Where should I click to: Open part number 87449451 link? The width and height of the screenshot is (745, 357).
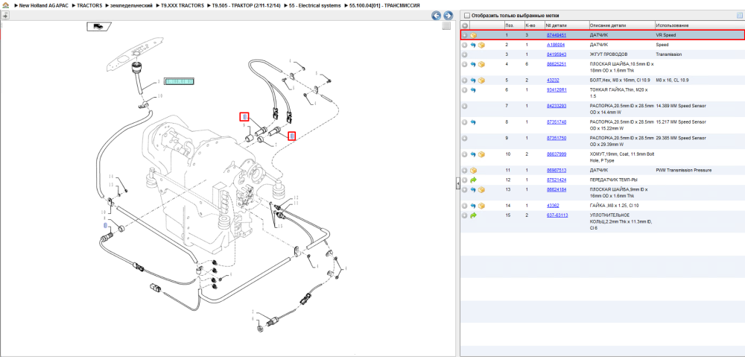click(x=556, y=35)
